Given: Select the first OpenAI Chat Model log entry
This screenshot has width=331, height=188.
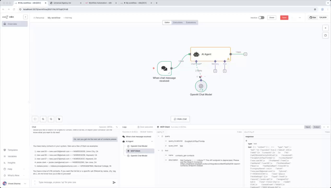Looking at the screenshot, I should tap(139, 146).
